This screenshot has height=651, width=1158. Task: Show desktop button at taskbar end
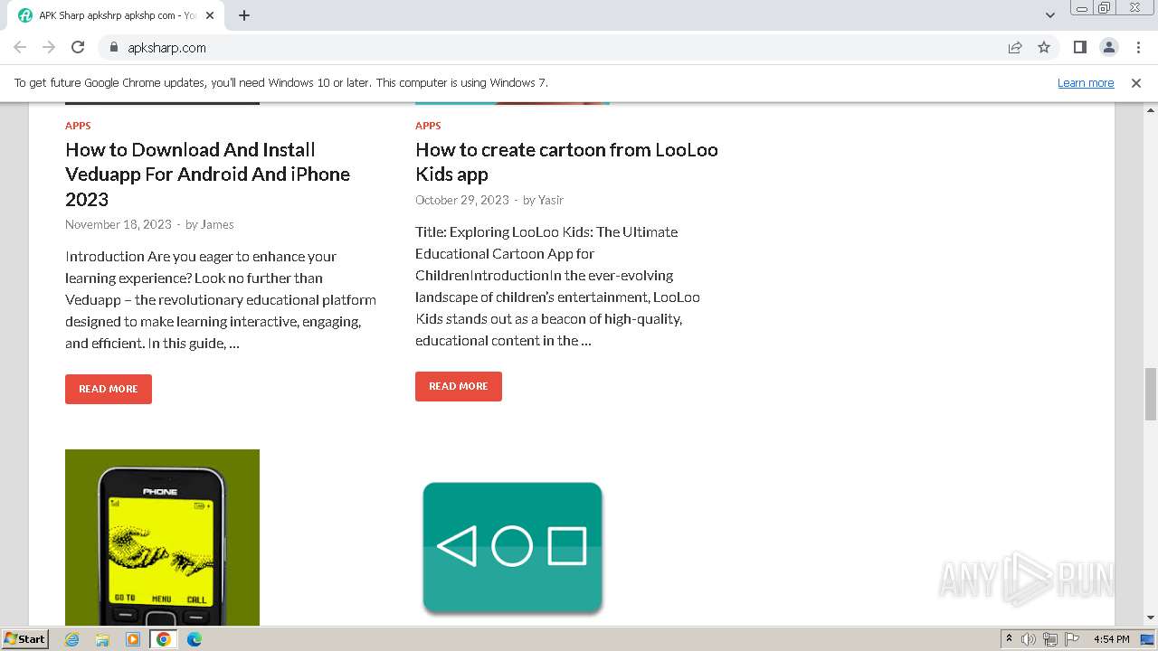point(1148,639)
